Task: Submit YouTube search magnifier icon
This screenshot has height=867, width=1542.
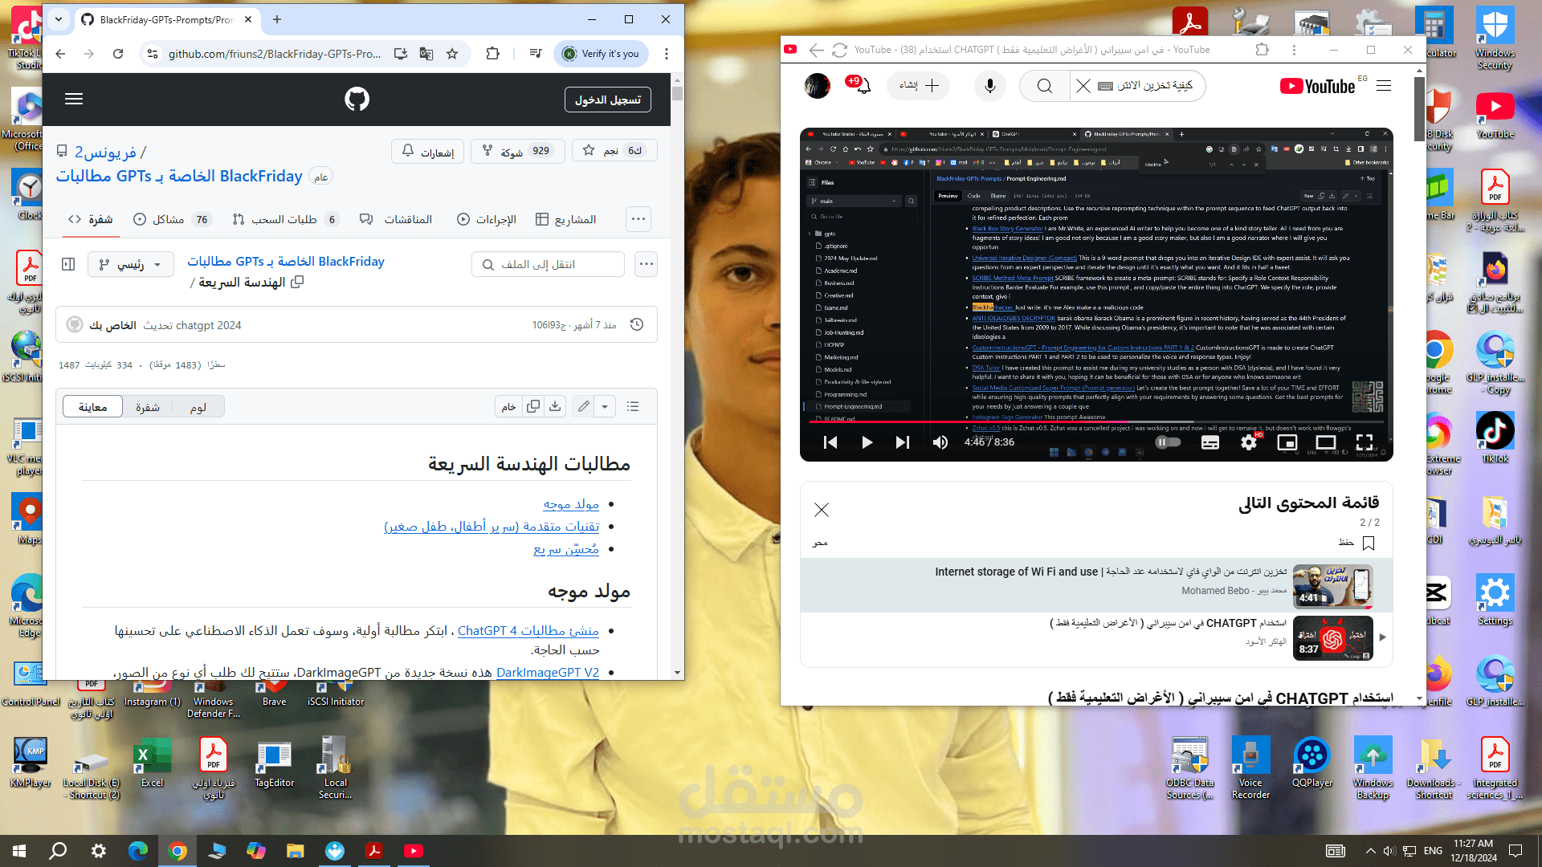Action: 1044,86
